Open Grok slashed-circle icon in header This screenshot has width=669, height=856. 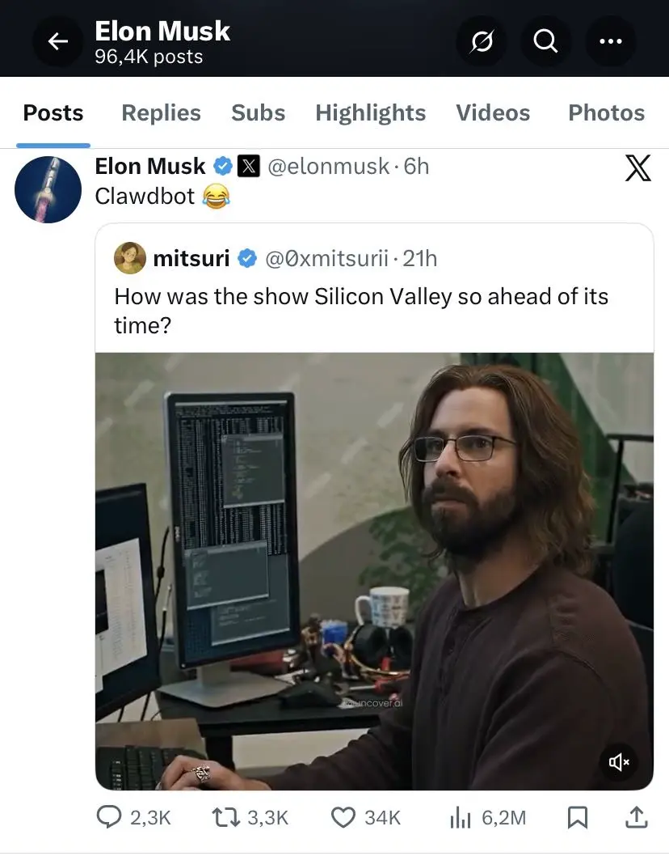tap(482, 41)
